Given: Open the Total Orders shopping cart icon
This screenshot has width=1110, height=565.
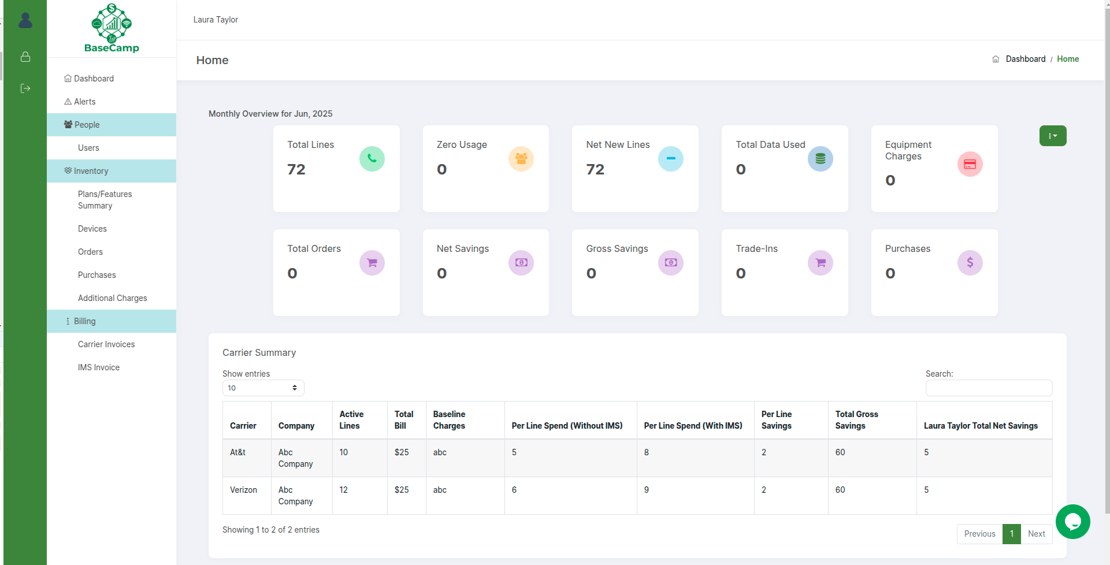Looking at the screenshot, I should pos(372,262).
